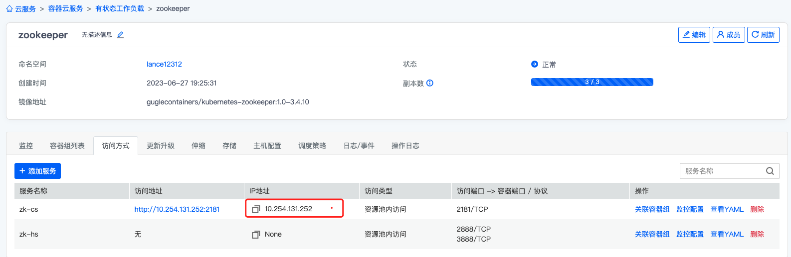Select the 日志/事件 tab
The image size is (791, 257).
[359, 146]
